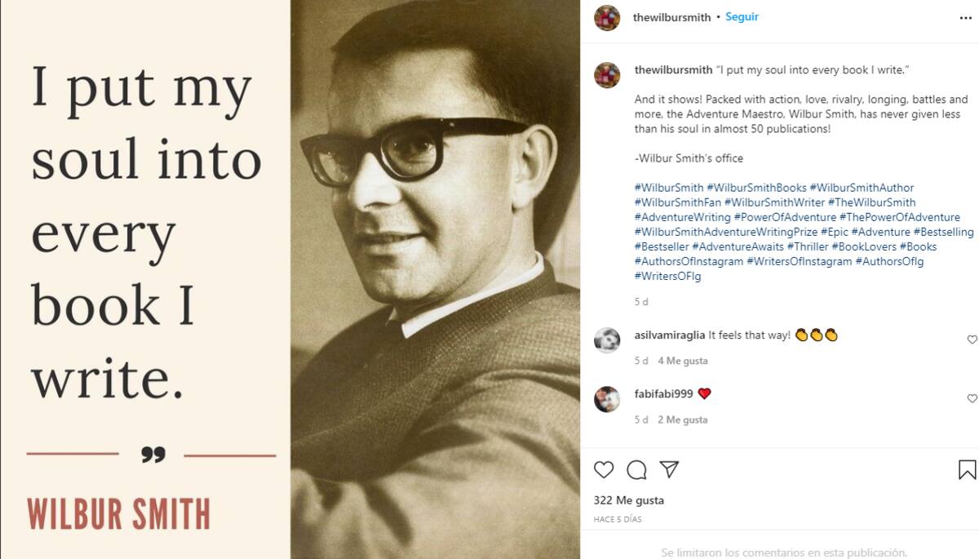Share post with paper plane icon
979x559 pixels.
[669, 470]
